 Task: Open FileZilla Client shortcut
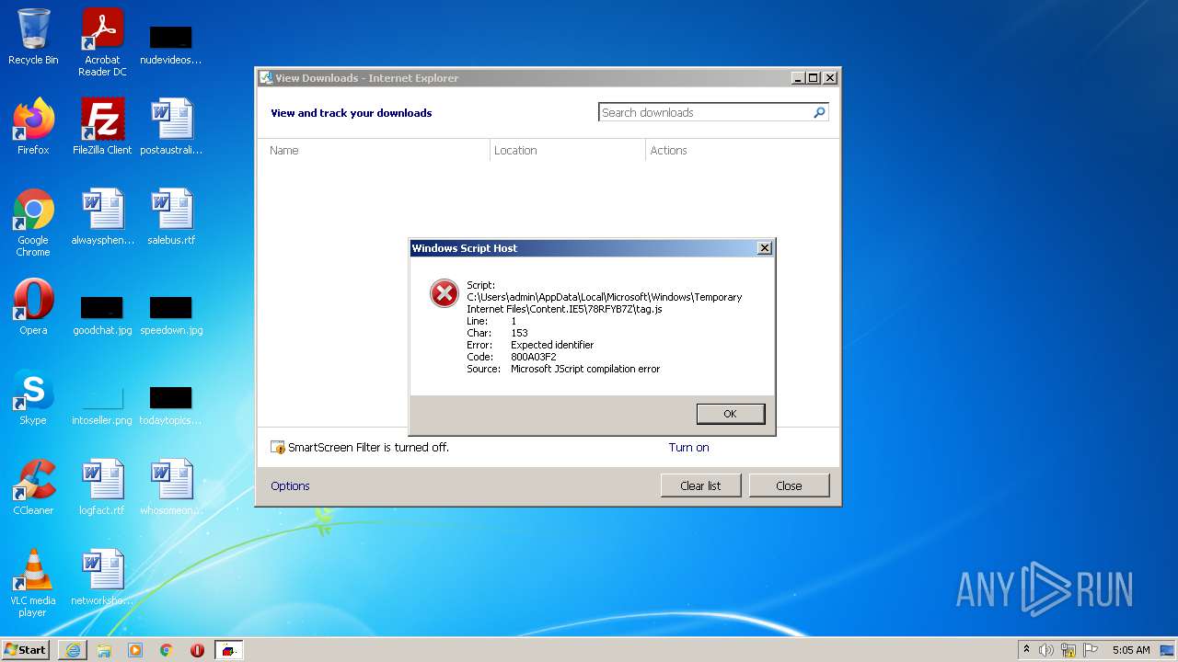click(102, 127)
